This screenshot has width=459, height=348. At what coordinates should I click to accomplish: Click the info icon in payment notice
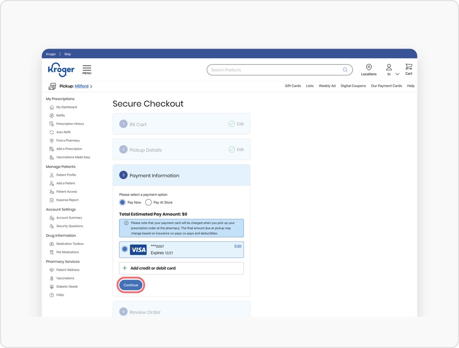pyautogui.click(x=126, y=223)
